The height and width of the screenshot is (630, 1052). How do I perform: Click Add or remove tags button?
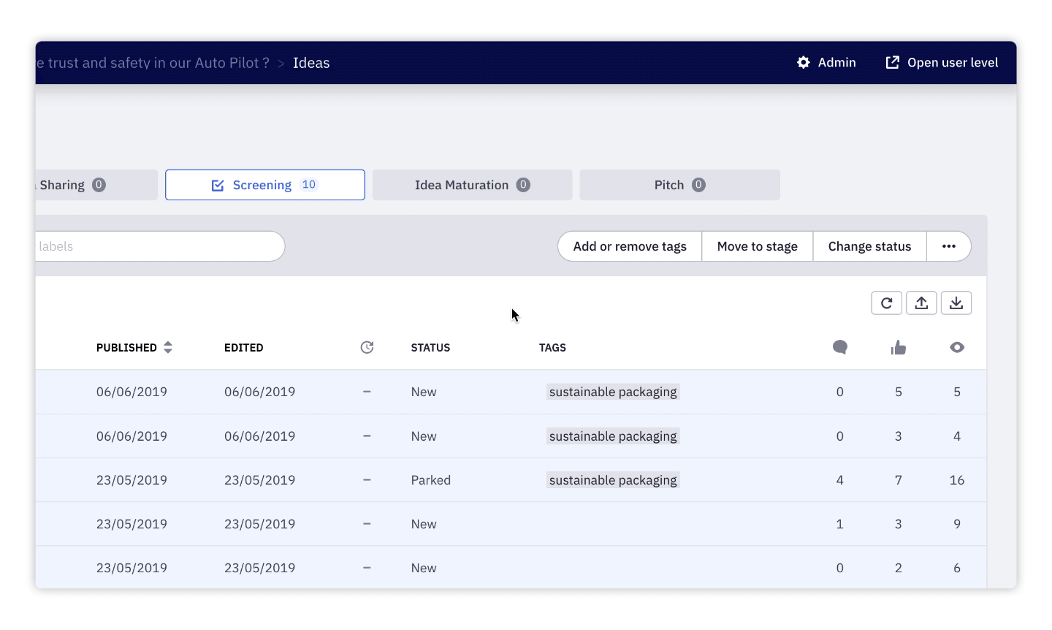click(630, 246)
